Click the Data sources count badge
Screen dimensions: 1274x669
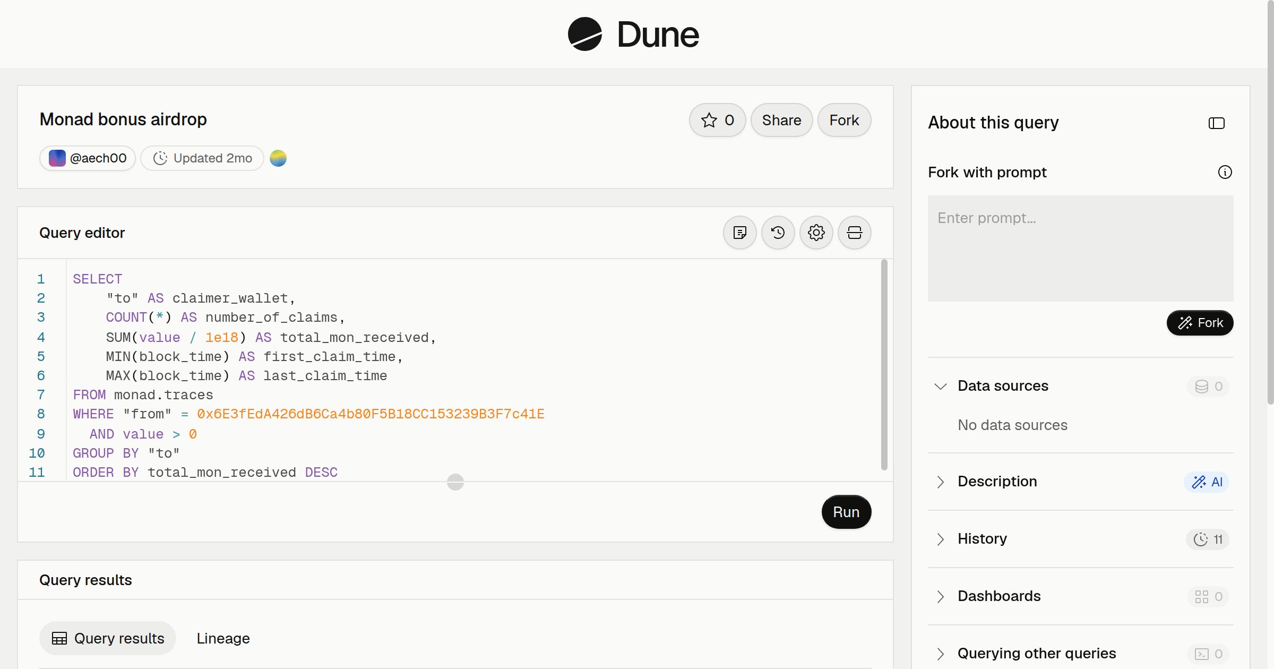pos(1208,386)
